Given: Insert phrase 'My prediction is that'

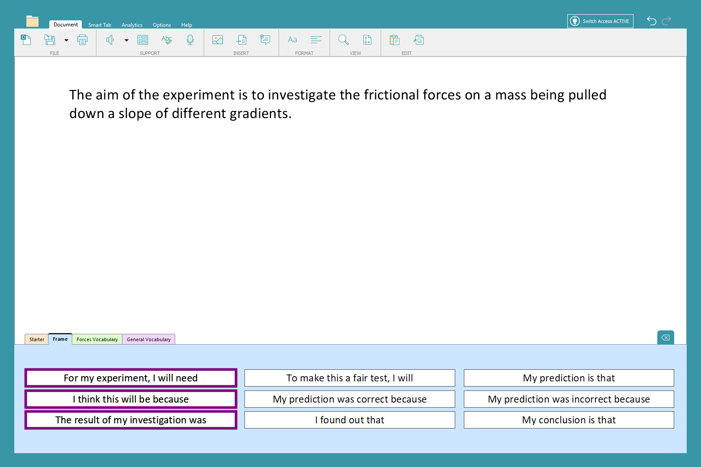Looking at the screenshot, I should coord(569,378).
